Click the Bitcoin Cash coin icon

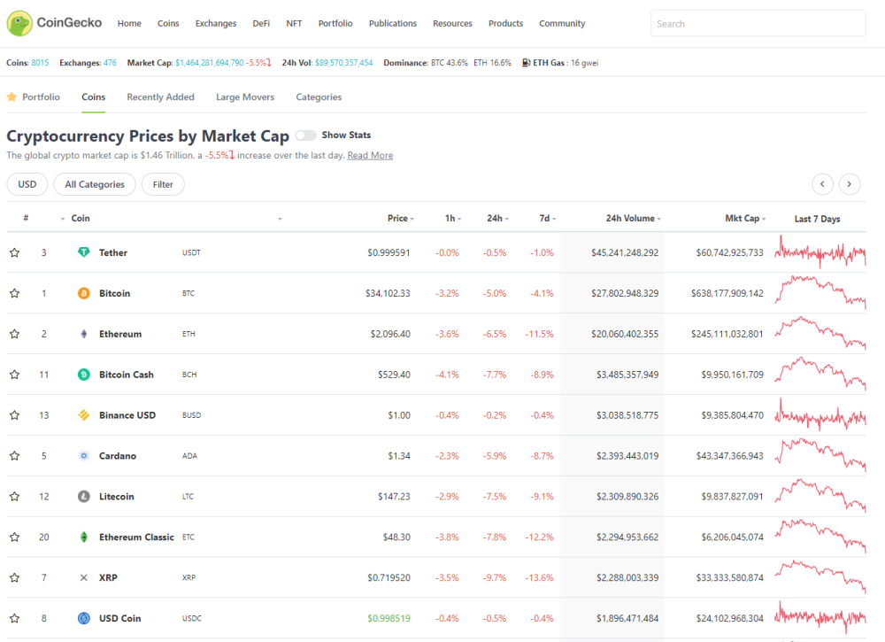(x=83, y=375)
